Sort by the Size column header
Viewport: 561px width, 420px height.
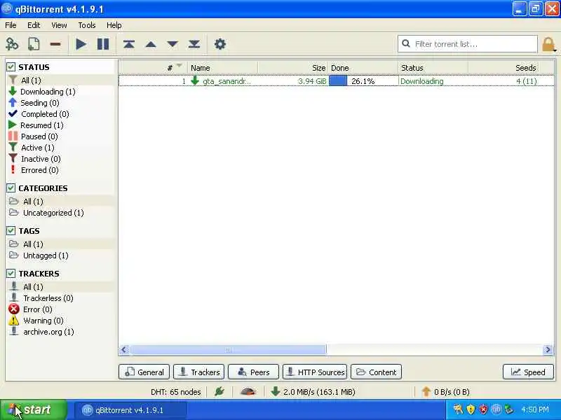(292, 67)
